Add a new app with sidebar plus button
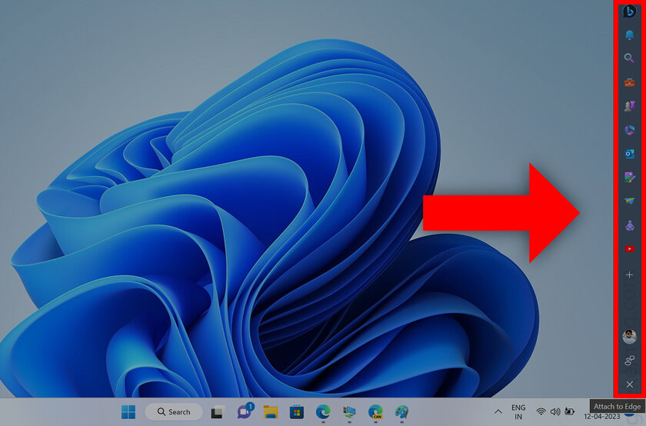Screen dimensions: 646x426 (629, 275)
